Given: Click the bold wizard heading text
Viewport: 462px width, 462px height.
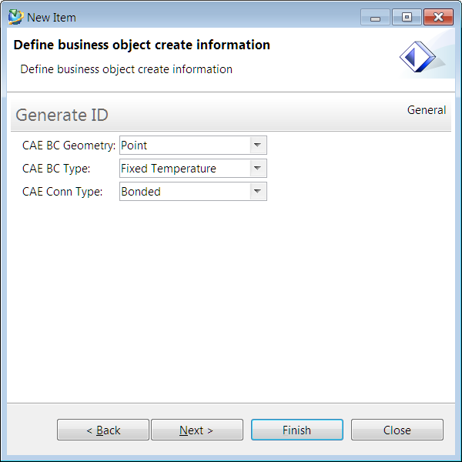Looking at the screenshot, I should [142, 45].
